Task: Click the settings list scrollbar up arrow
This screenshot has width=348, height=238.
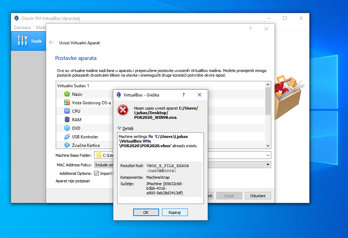Action: click(268, 84)
